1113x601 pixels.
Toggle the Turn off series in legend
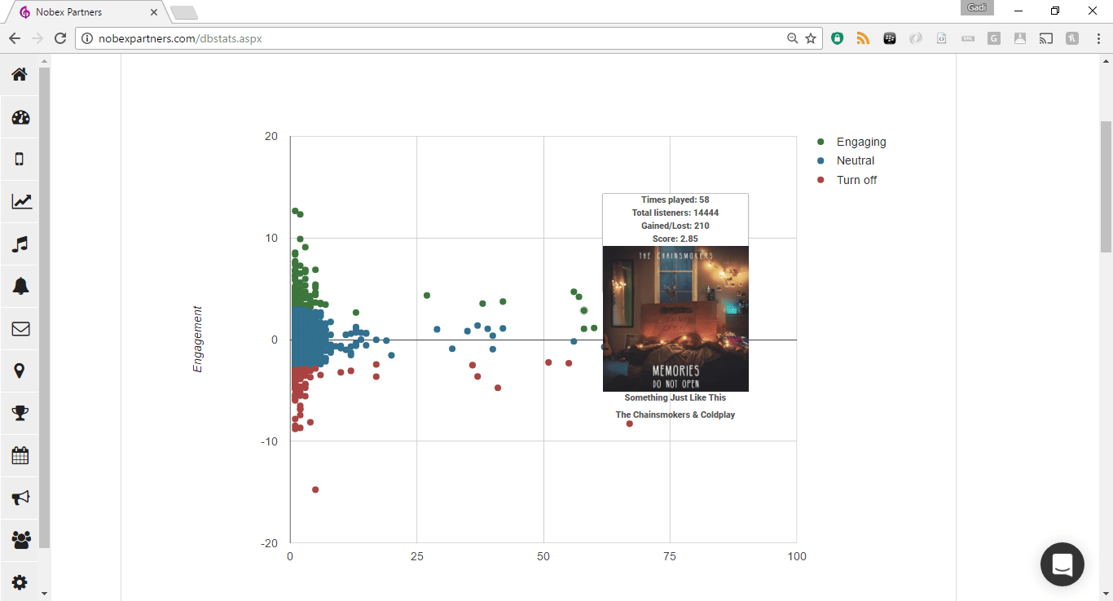[847, 180]
